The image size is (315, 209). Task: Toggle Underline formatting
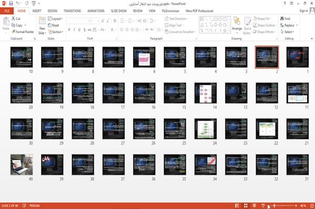79,30
